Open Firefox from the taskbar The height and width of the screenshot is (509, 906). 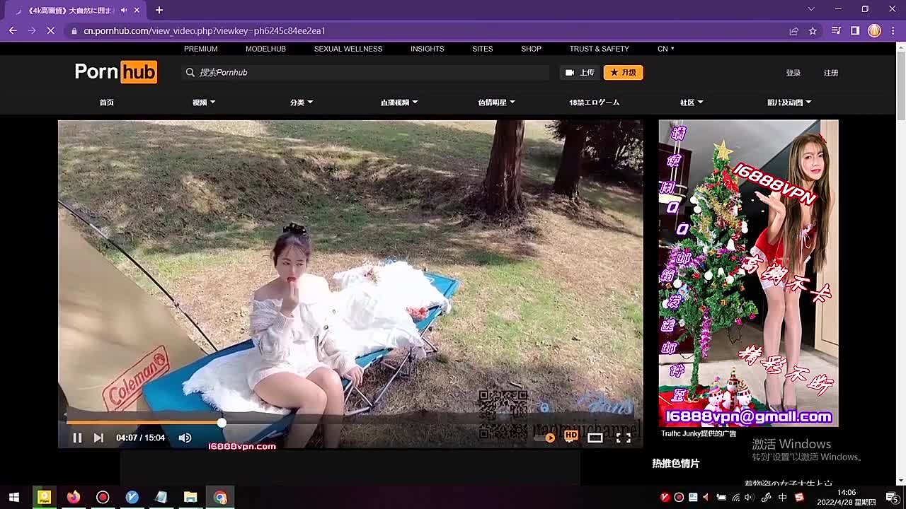point(74,497)
